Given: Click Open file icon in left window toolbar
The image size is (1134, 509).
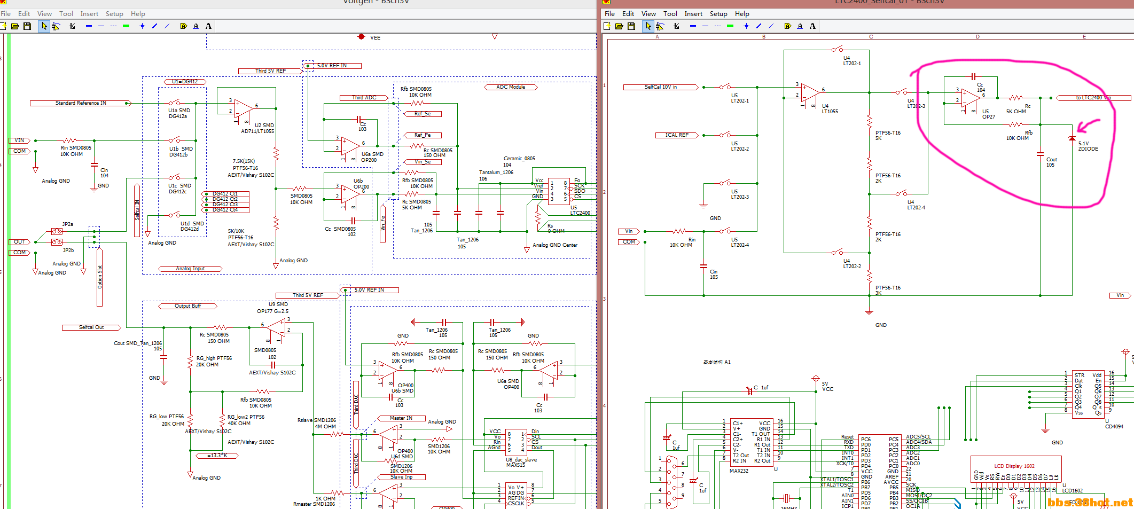Looking at the screenshot, I should [x=15, y=26].
